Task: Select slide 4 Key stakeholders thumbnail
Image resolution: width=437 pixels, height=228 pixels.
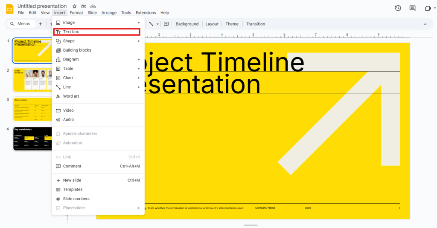Action: click(32, 139)
